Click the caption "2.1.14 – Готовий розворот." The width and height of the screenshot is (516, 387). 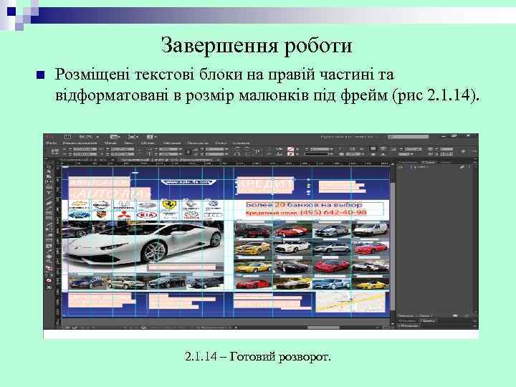258,356
